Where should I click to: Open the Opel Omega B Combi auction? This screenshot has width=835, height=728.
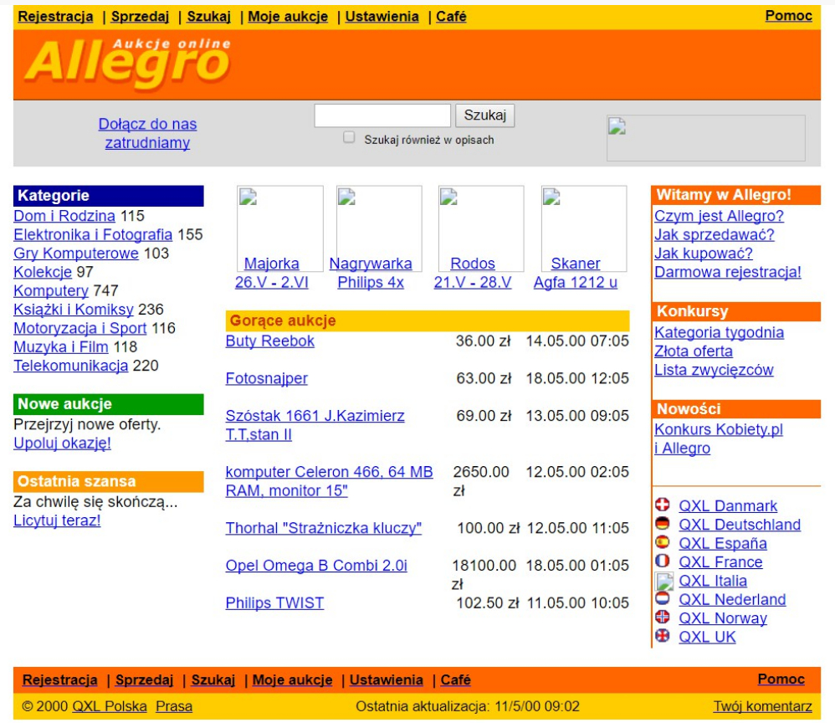pyautogui.click(x=316, y=565)
